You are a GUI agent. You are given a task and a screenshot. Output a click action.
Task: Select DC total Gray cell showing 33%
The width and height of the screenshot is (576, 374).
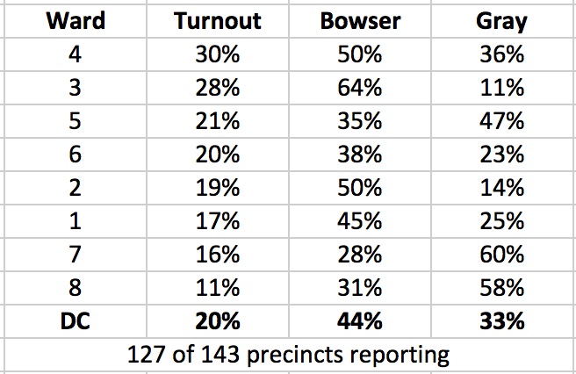pyautogui.click(x=502, y=321)
